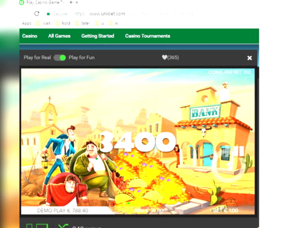Click the green secure padlock icon
Image resolution: width=304 pixels, height=228 pixels.
click(48, 14)
